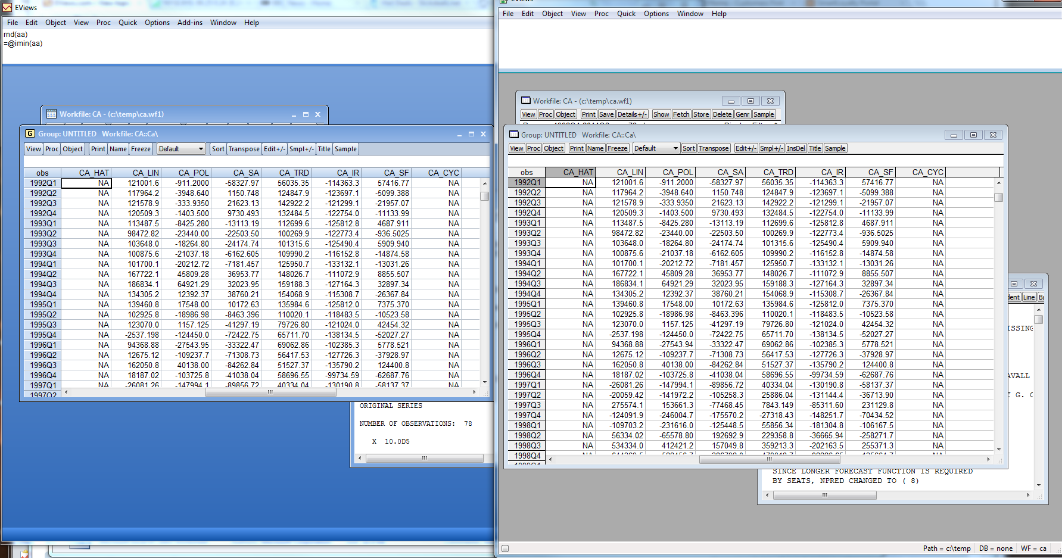Viewport: 1062px width, 558px height.
Task: Maximize the blue-titled Group UNTITLED window
Action: tap(471, 134)
